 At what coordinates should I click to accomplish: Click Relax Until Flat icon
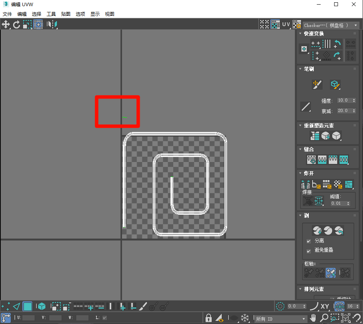tap(326, 136)
